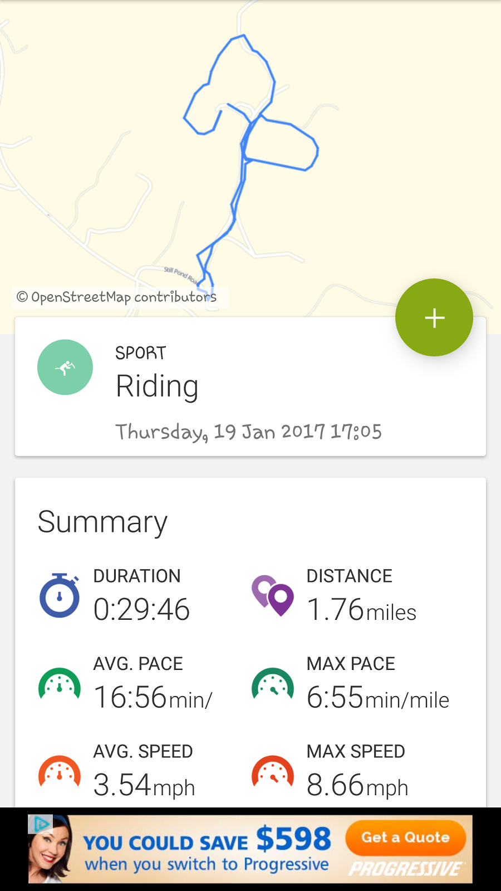This screenshot has height=891, width=501.
Task: Tap the 8.66 mph max speed value
Action: point(357,785)
